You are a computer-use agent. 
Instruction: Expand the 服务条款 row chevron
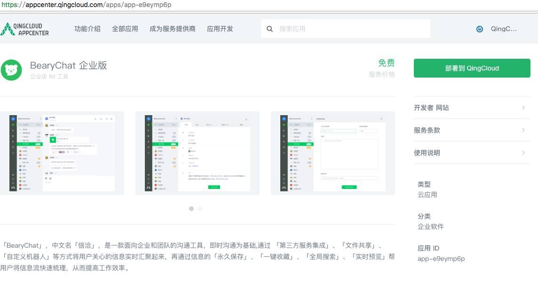click(523, 130)
